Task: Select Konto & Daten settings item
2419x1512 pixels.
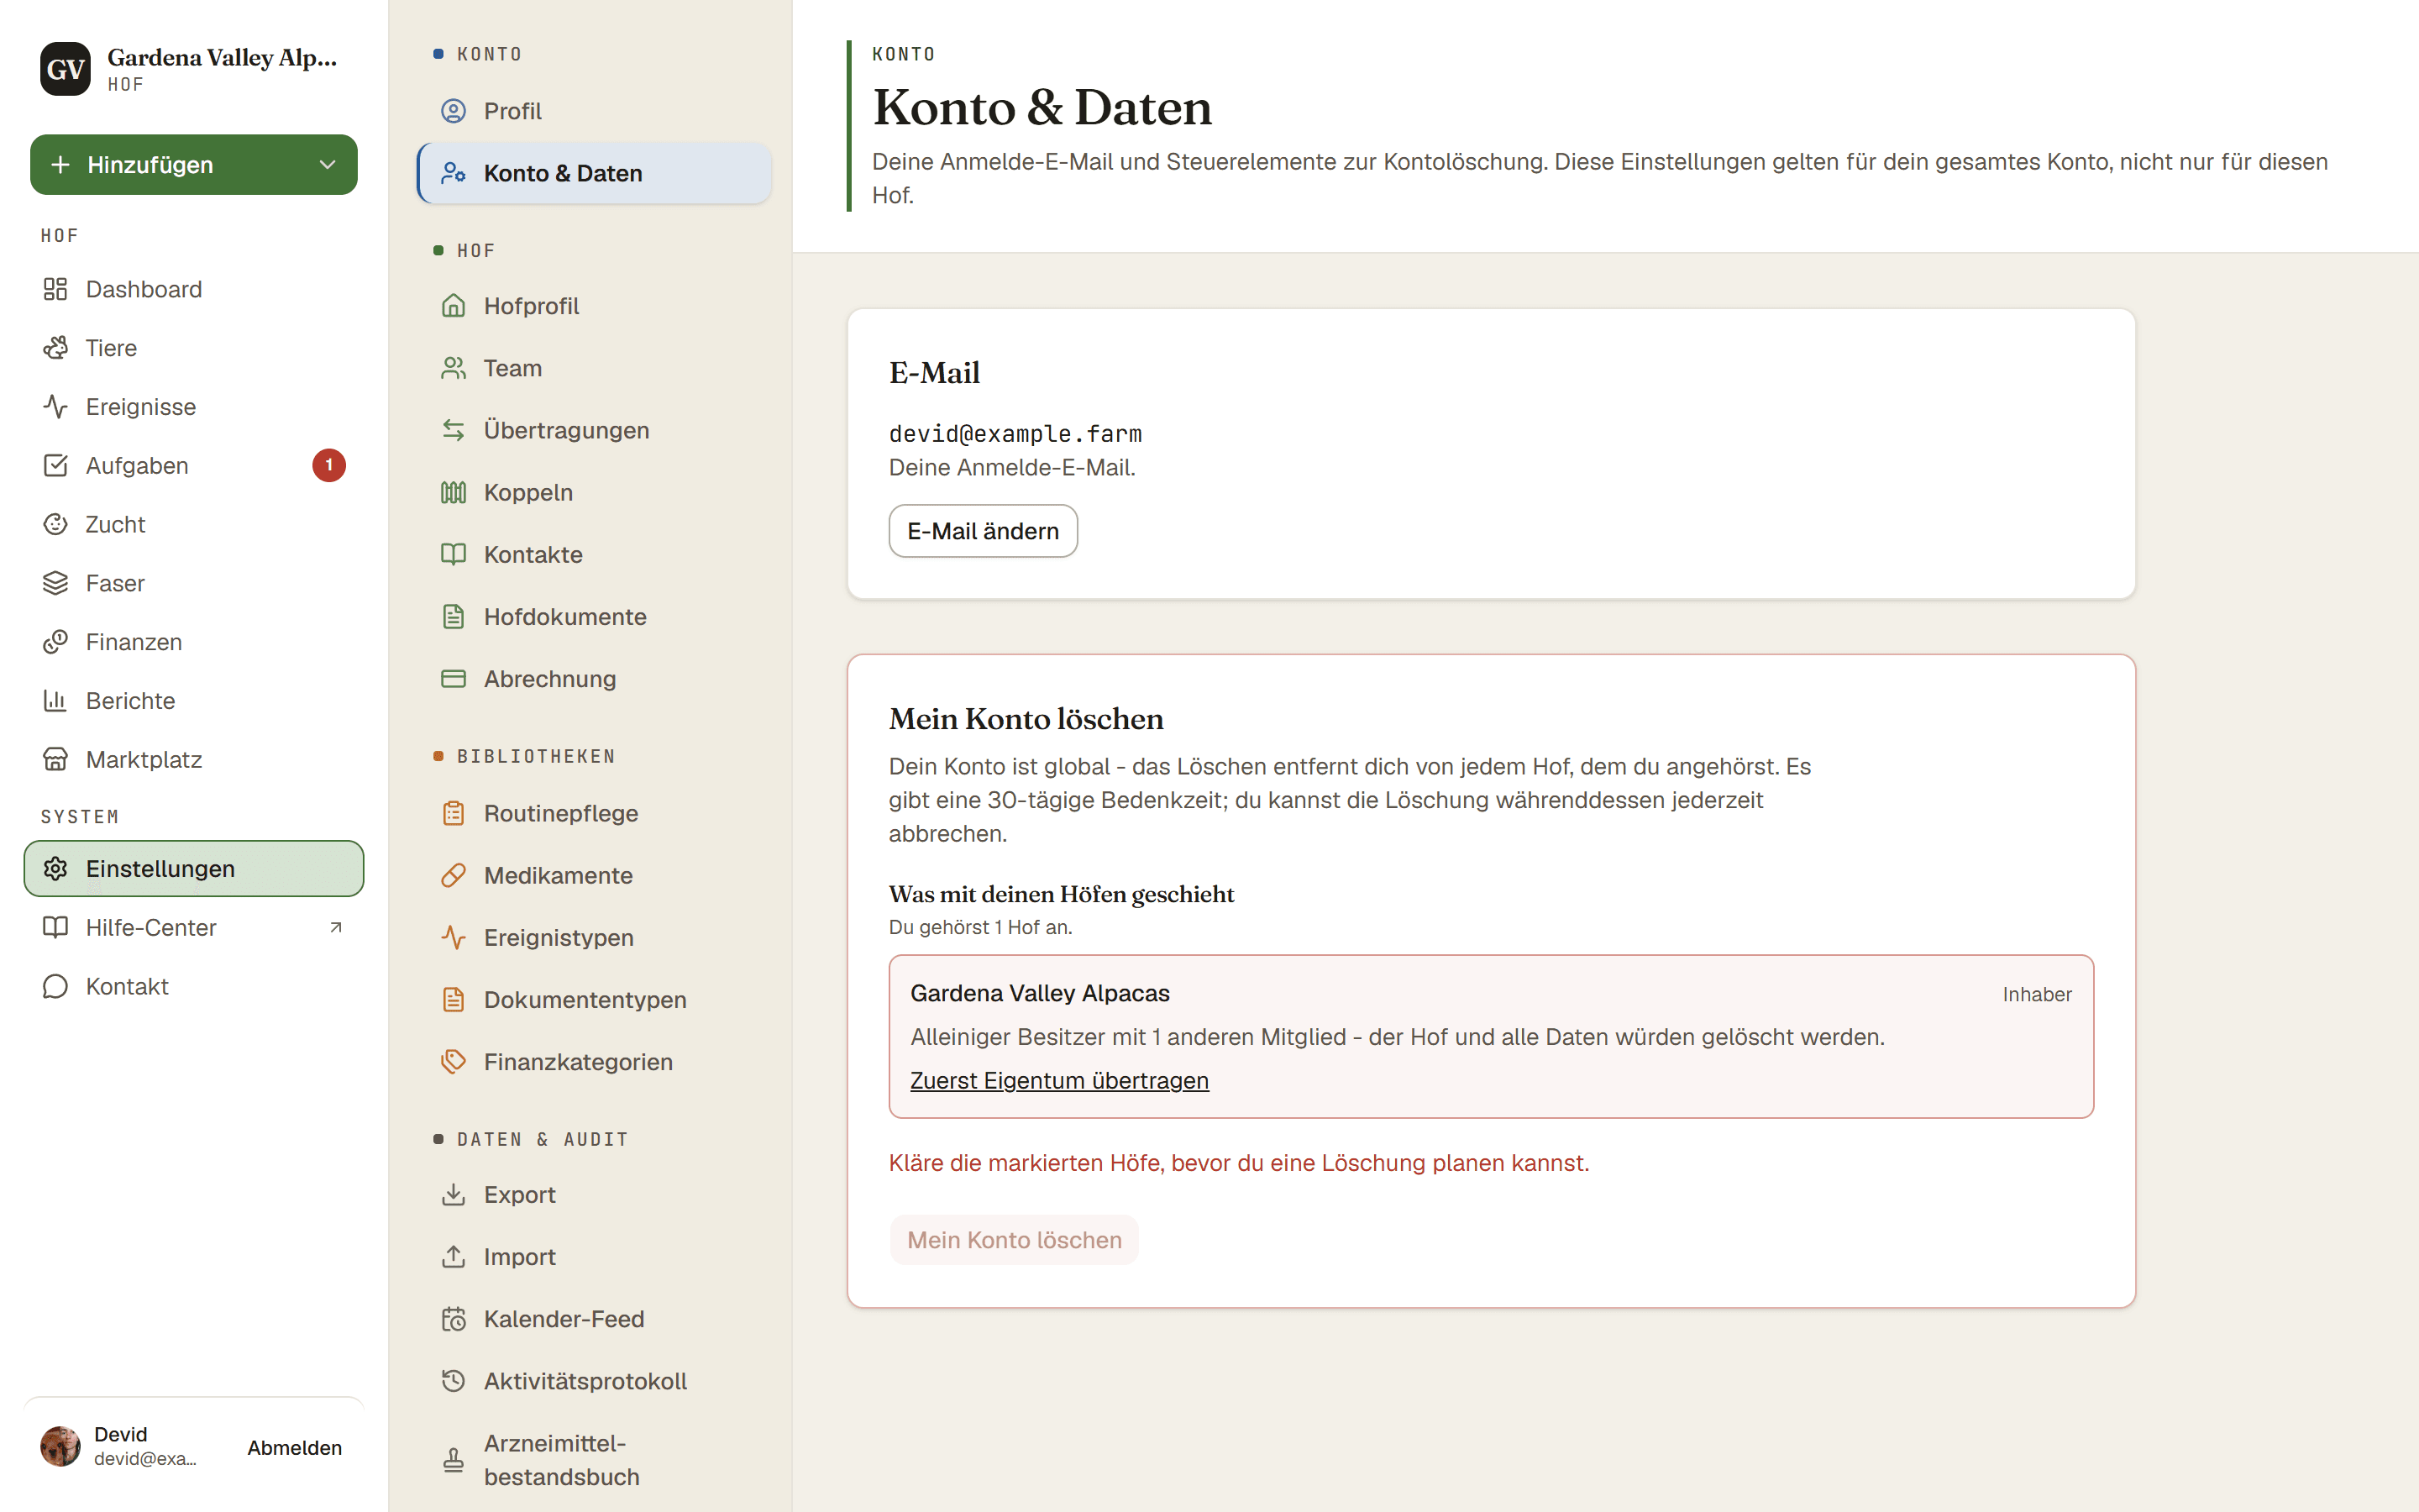Action: pyautogui.click(x=594, y=173)
